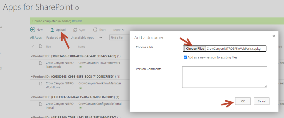The width and height of the screenshot is (284, 118).
Task: Click Cancel in the Add a document dialog
Action: pyautogui.click(x=262, y=101)
